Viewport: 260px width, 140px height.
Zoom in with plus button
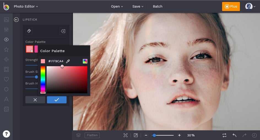(179, 135)
